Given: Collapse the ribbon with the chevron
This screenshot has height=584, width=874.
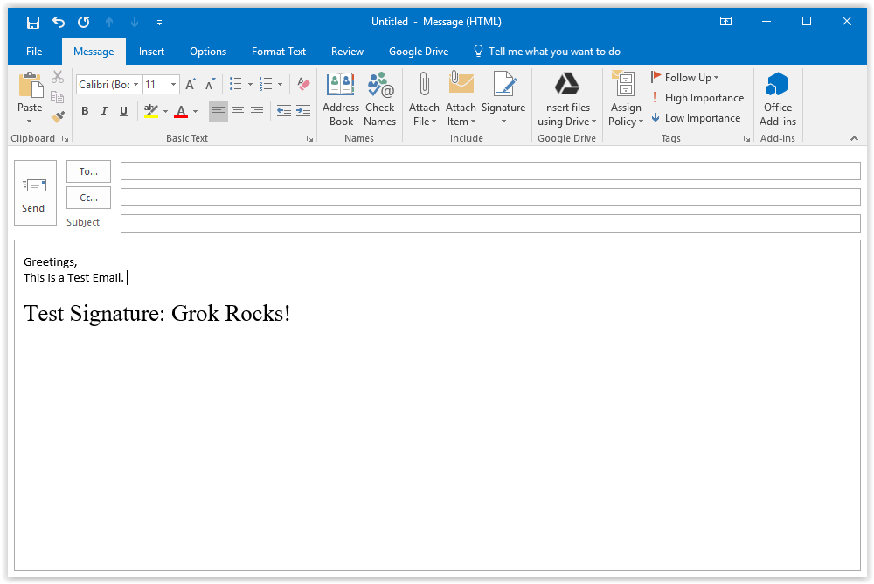Looking at the screenshot, I should [x=854, y=138].
